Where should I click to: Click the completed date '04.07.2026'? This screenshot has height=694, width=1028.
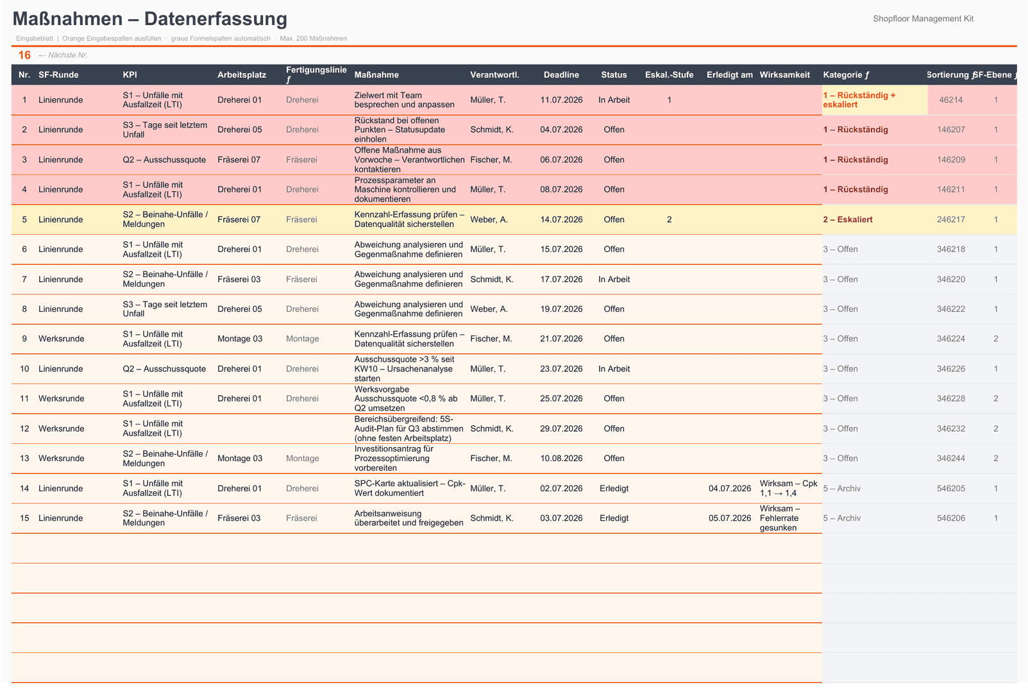pos(730,489)
